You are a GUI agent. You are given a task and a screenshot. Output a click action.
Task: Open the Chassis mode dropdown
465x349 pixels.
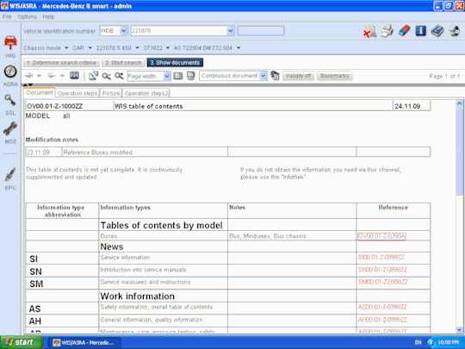click(x=66, y=47)
